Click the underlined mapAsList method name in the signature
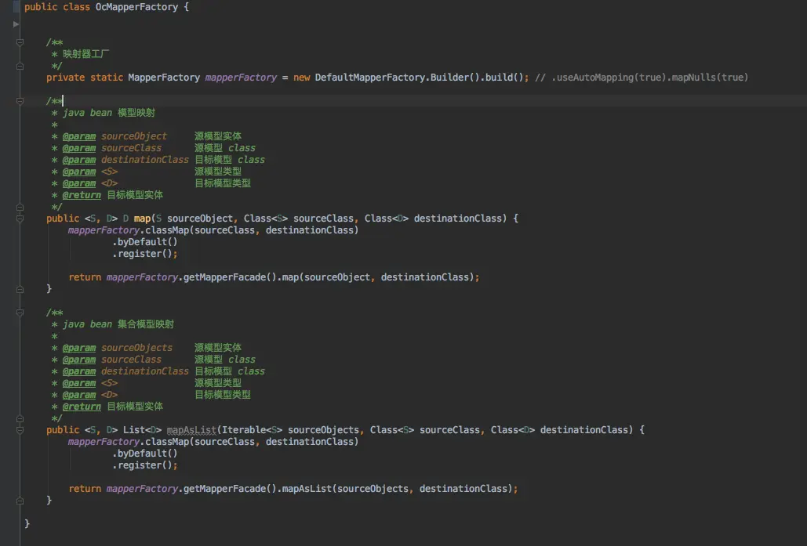This screenshot has height=546, width=807. 191,430
